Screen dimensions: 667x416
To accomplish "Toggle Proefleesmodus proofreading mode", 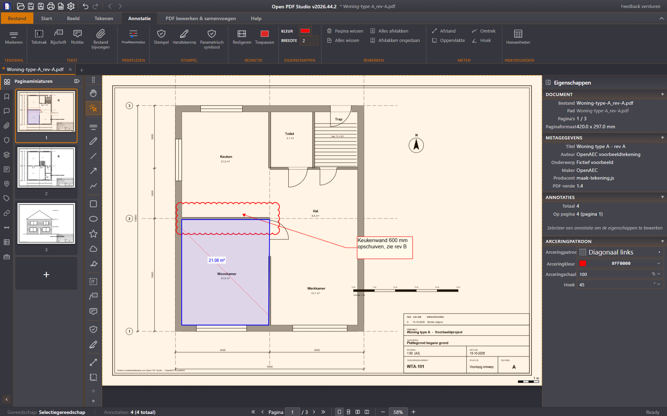I will click(x=133, y=37).
